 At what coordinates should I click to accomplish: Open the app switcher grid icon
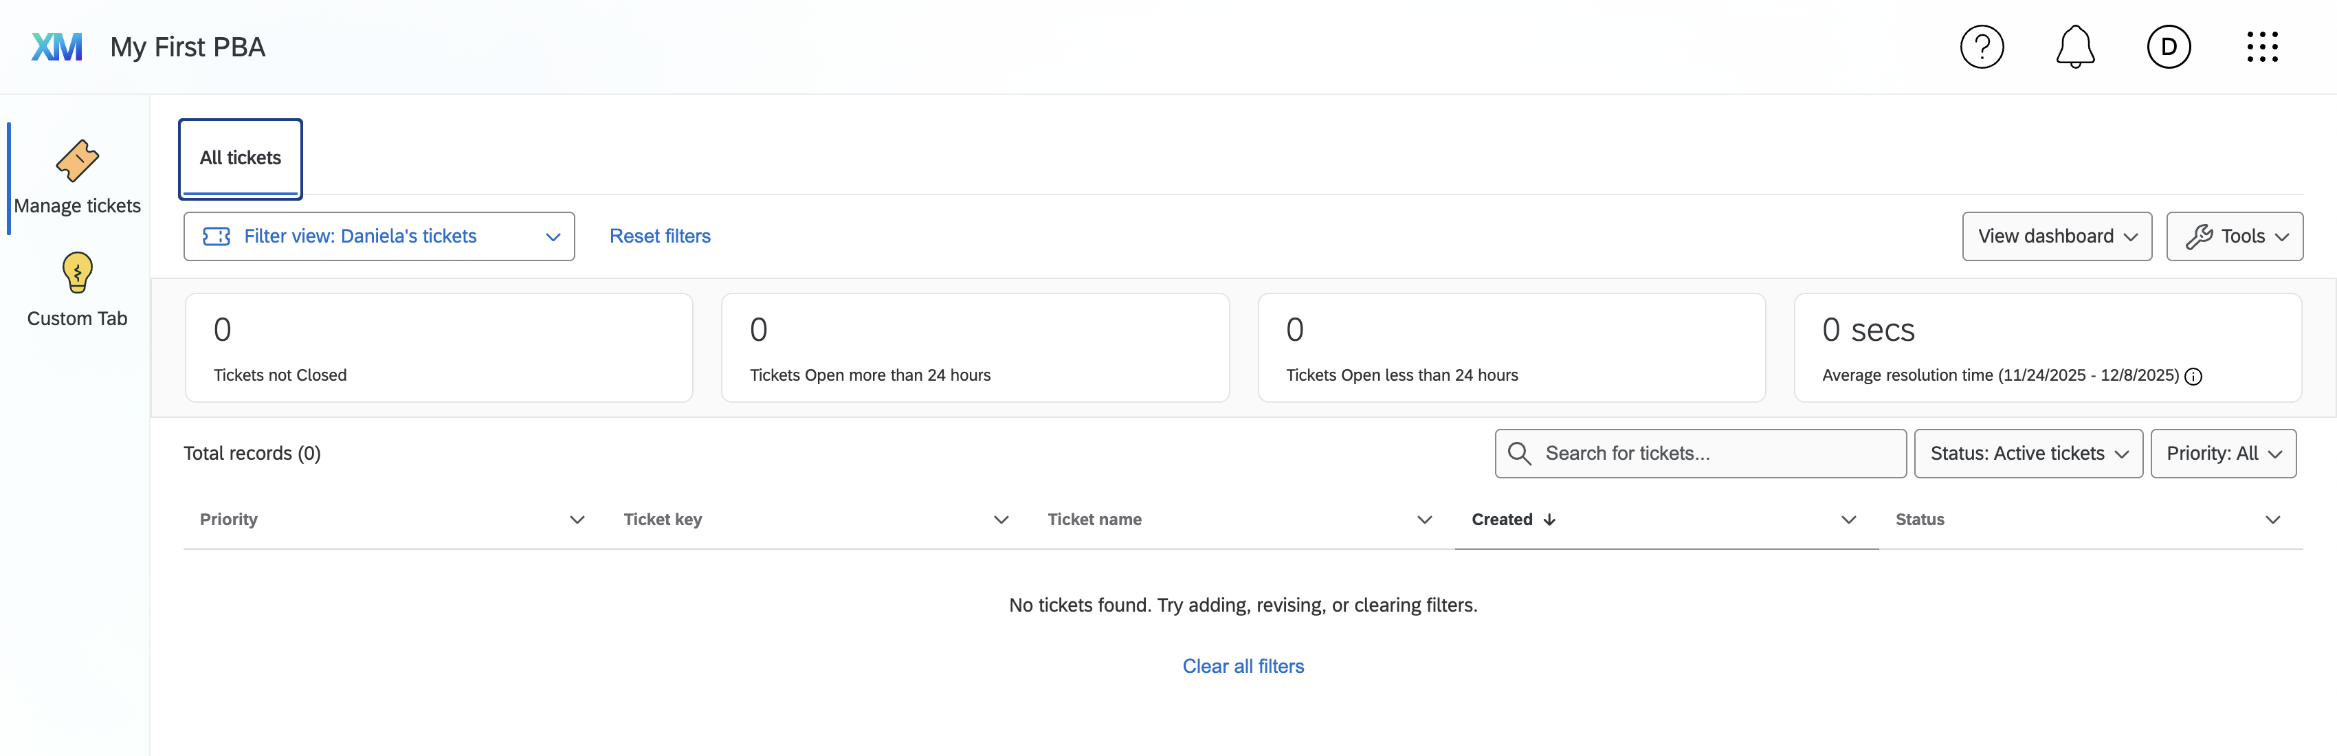tap(2261, 47)
